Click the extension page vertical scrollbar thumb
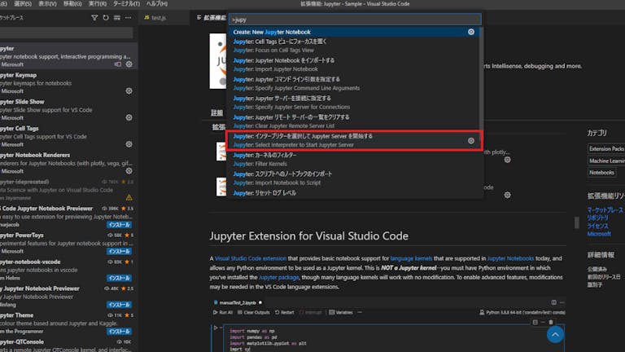 click(x=577, y=222)
